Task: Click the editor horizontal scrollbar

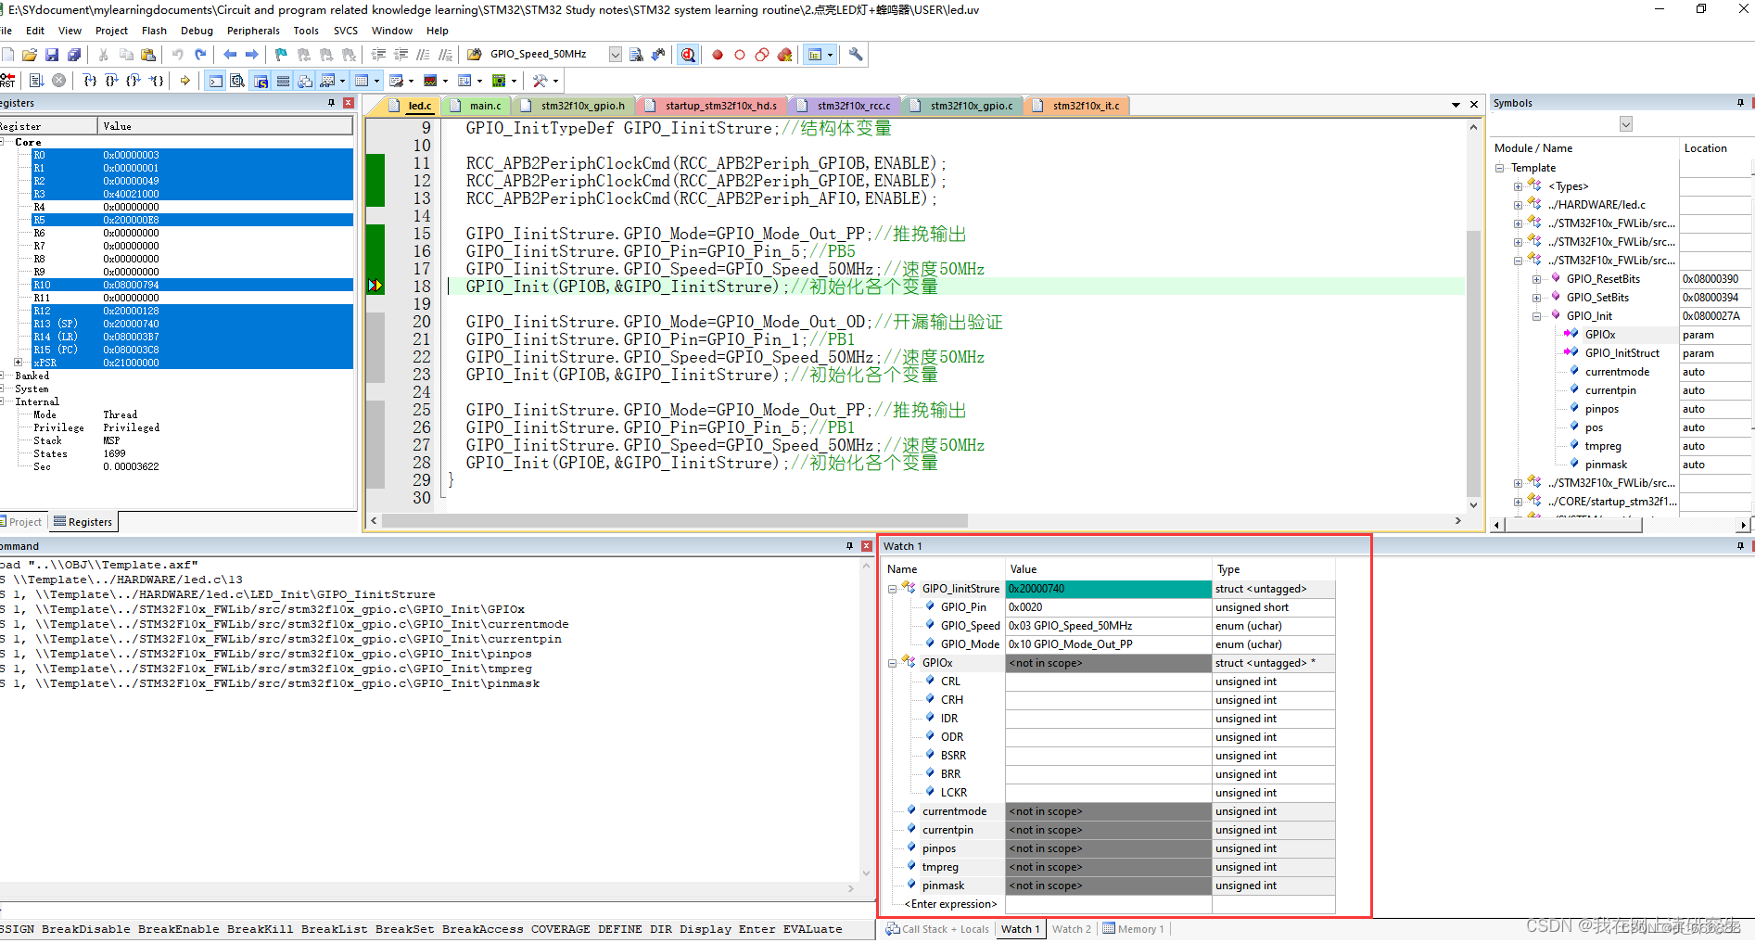Action: (916, 521)
